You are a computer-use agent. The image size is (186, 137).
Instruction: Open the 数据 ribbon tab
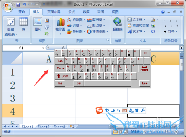(x=86, y=12)
